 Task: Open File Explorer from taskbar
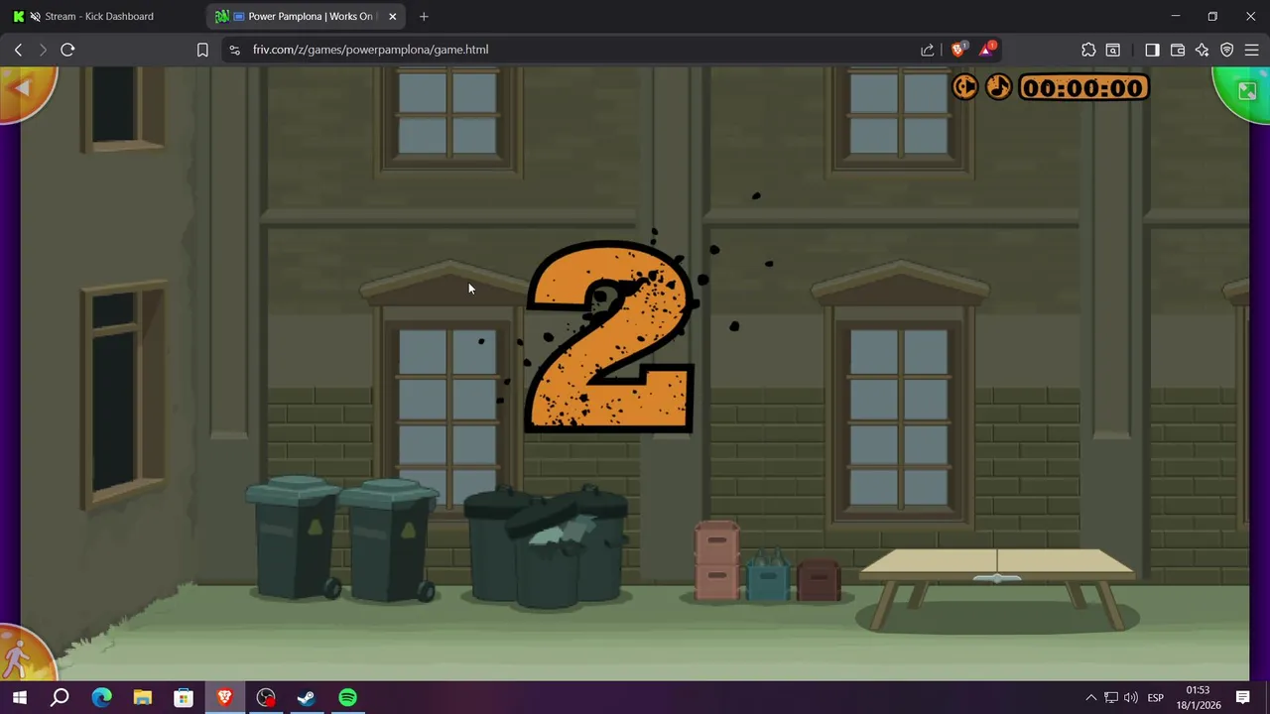tap(143, 698)
